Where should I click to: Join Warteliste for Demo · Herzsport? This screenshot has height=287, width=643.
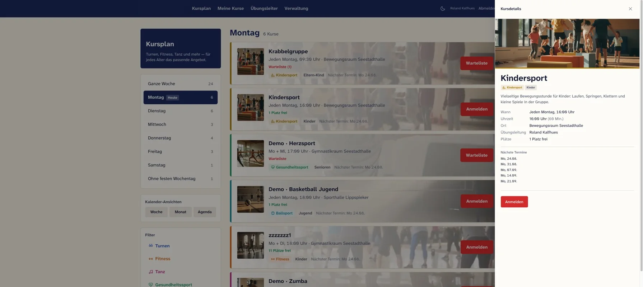point(476,155)
